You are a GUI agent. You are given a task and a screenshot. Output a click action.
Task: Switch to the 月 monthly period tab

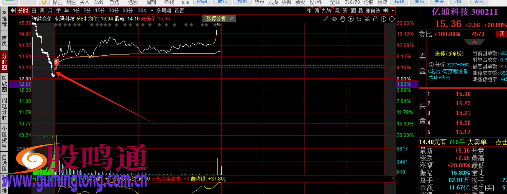pyautogui.click(x=50, y=11)
